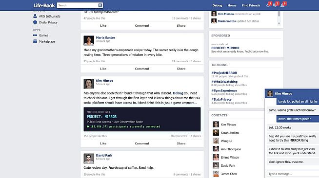Open the Digital Privacy shield icon

[35, 22]
